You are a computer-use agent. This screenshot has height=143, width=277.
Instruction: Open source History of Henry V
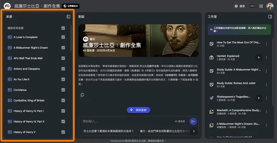[25, 132]
